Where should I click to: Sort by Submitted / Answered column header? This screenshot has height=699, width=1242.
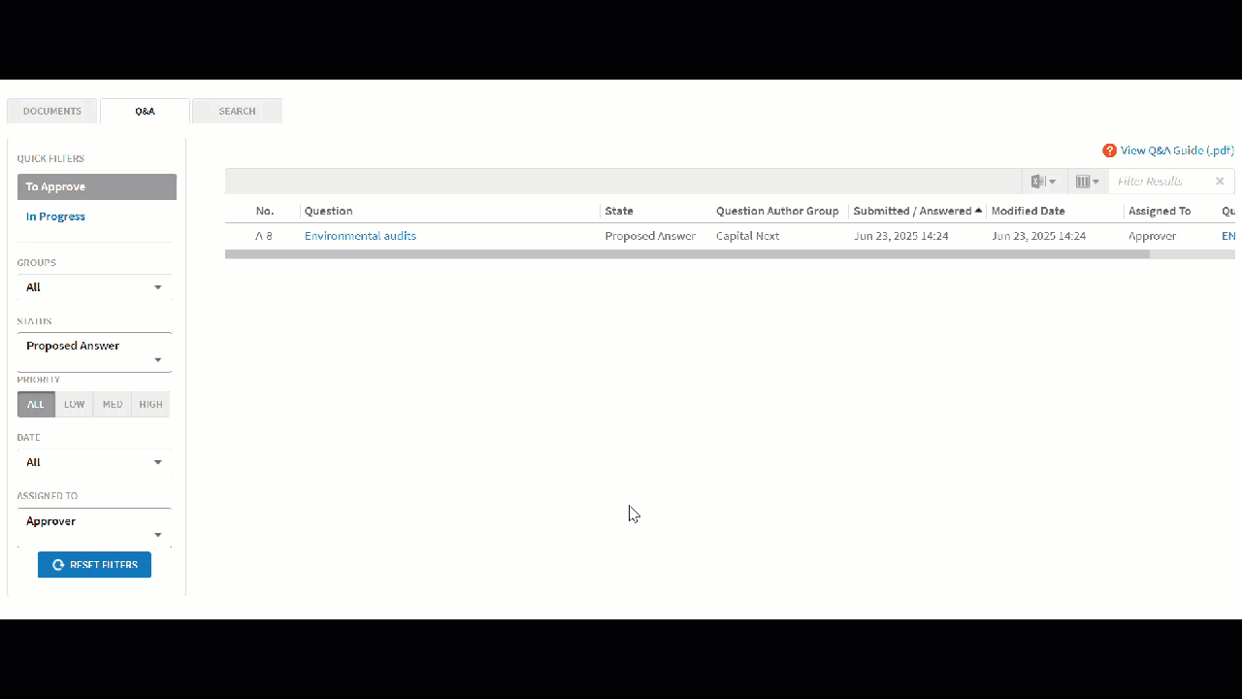click(x=917, y=211)
